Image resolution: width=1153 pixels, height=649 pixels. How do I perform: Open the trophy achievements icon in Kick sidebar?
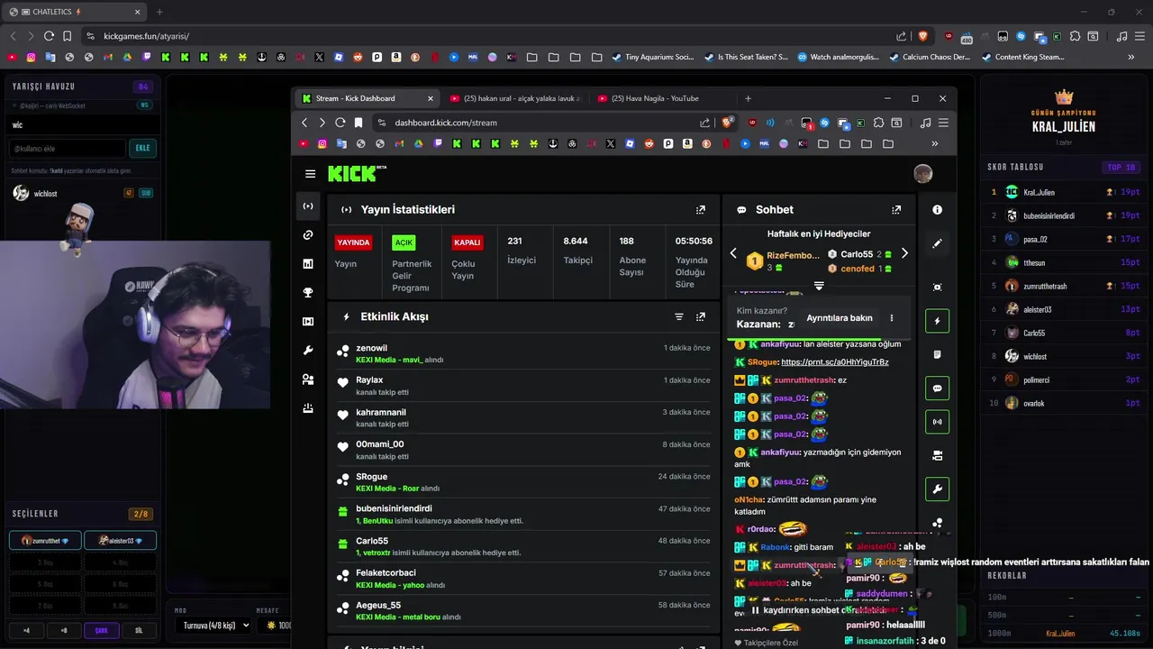[x=308, y=293]
